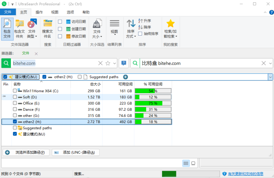Expand the filename search history dropdown
This screenshot has width=274, height=178.
pyautogui.click(x=115, y=63)
